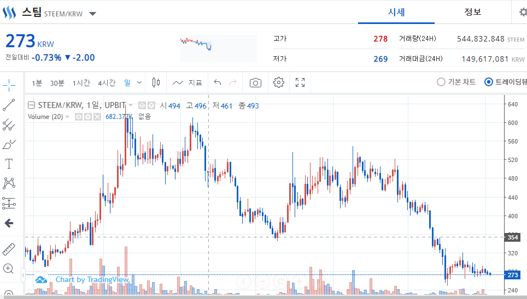Select the 1분 interval

point(37,83)
